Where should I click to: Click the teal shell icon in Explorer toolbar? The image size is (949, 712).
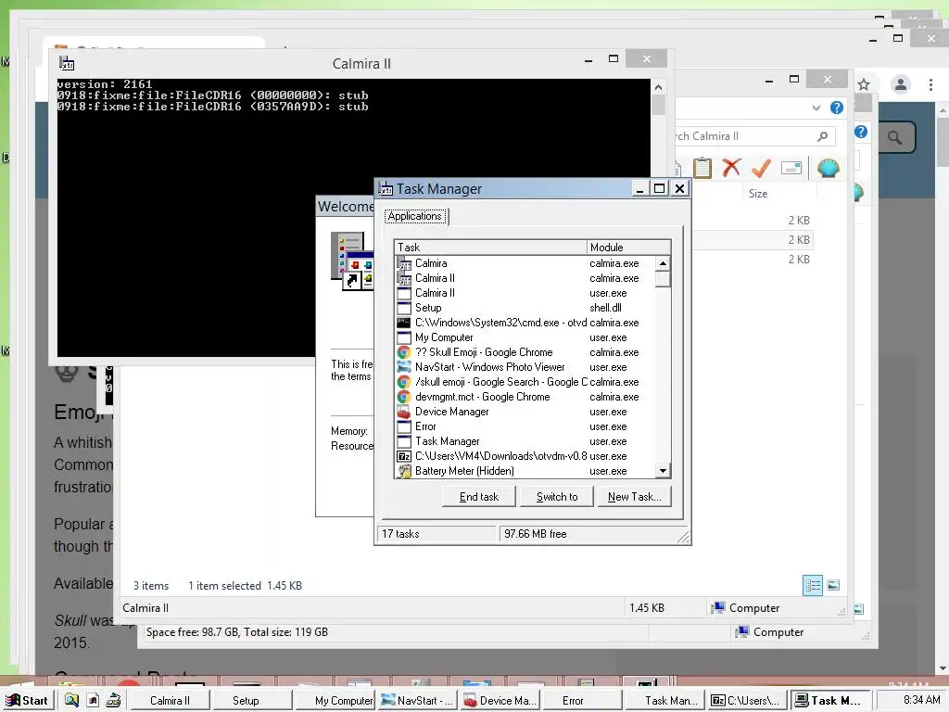(828, 168)
